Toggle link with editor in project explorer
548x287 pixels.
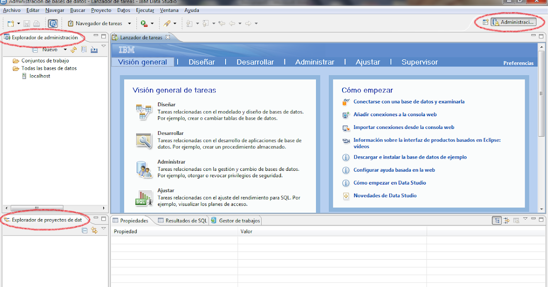[x=94, y=231]
